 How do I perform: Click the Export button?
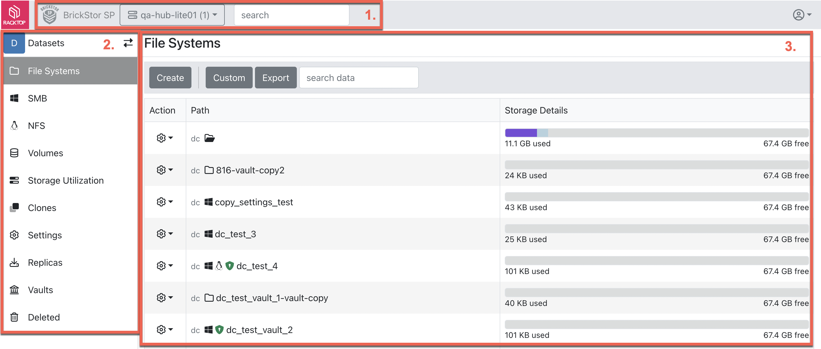pyautogui.click(x=275, y=78)
